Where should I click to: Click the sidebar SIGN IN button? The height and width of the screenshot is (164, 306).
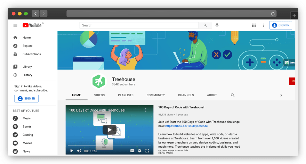tap(26, 98)
